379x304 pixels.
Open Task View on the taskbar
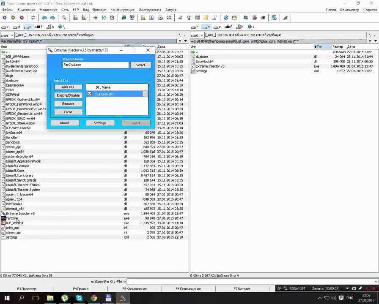pyautogui.click(x=36, y=298)
